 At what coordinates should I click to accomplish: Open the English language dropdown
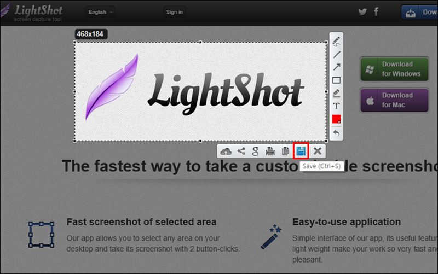100,12
